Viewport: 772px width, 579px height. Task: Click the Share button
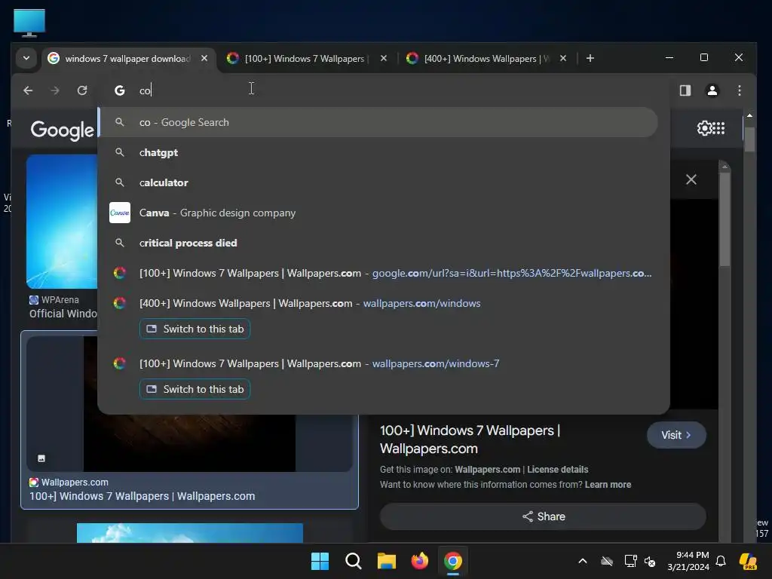click(x=543, y=516)
